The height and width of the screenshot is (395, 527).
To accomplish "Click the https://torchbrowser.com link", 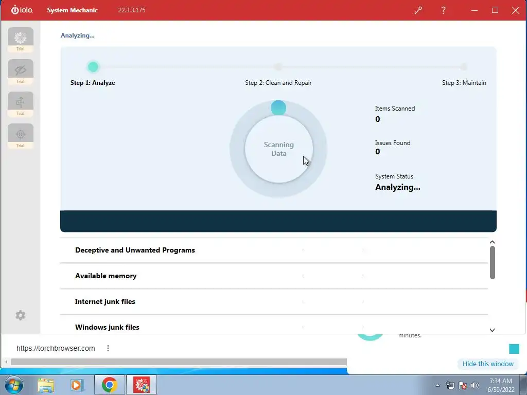I will click(56, 348).
